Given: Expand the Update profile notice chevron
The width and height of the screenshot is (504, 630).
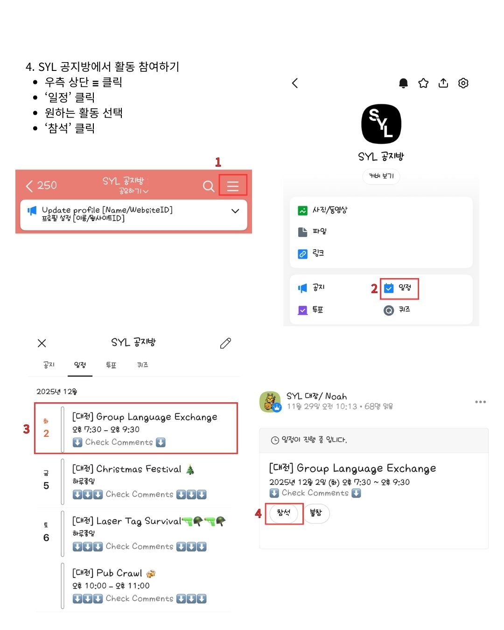Looking at the screenshot, I should coord(235,211).
